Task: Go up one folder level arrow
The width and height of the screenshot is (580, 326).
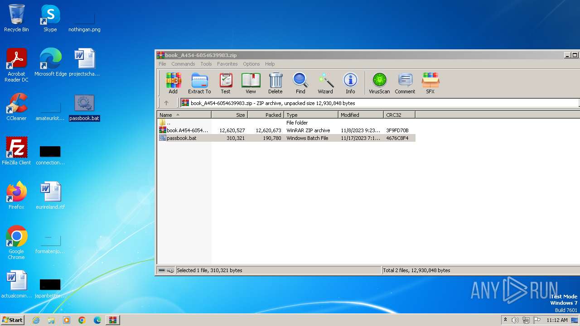Action: tap(166, 103)
